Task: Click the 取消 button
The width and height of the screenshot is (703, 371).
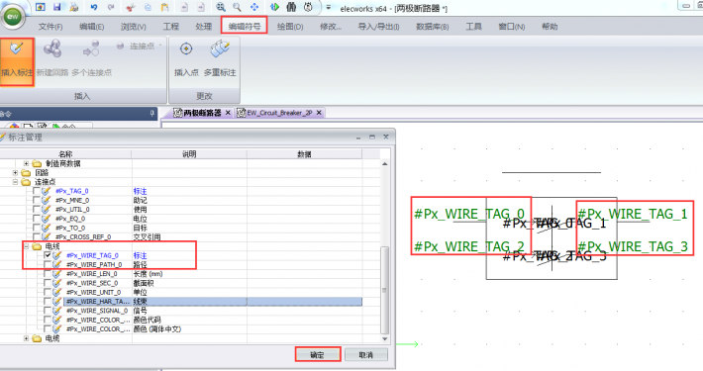Action: [x=365, y=355]
